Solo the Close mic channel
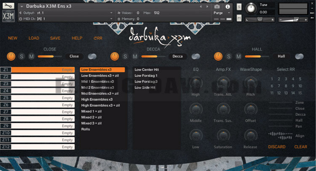316x171 pixels. 21,56
